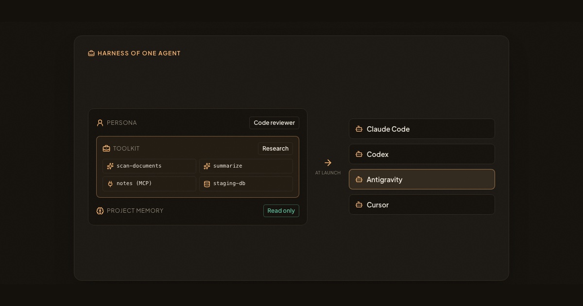The width and height of the screenshot is (583, 306).
Task: Click the robot icon beside Claude Code
Action: point(359,129)
